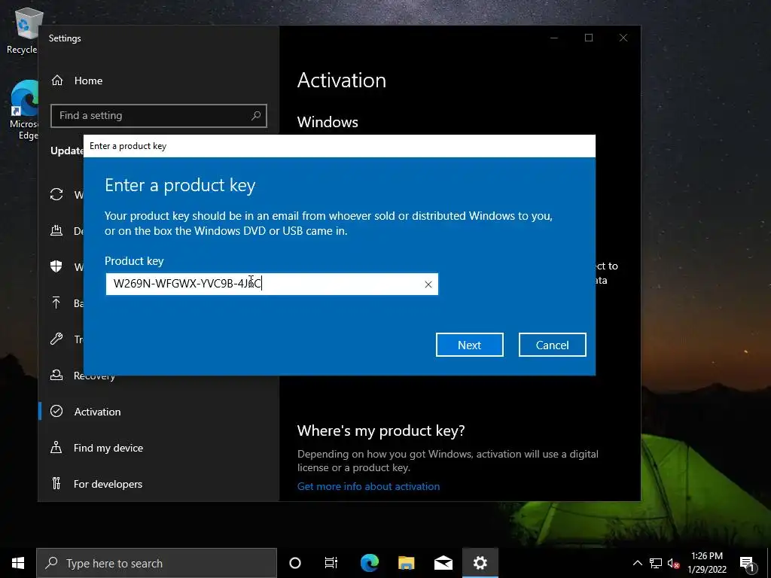The image size is (771, 578).
Task: Open Cortana circle on the taskbar
Action: coord(295,563)
